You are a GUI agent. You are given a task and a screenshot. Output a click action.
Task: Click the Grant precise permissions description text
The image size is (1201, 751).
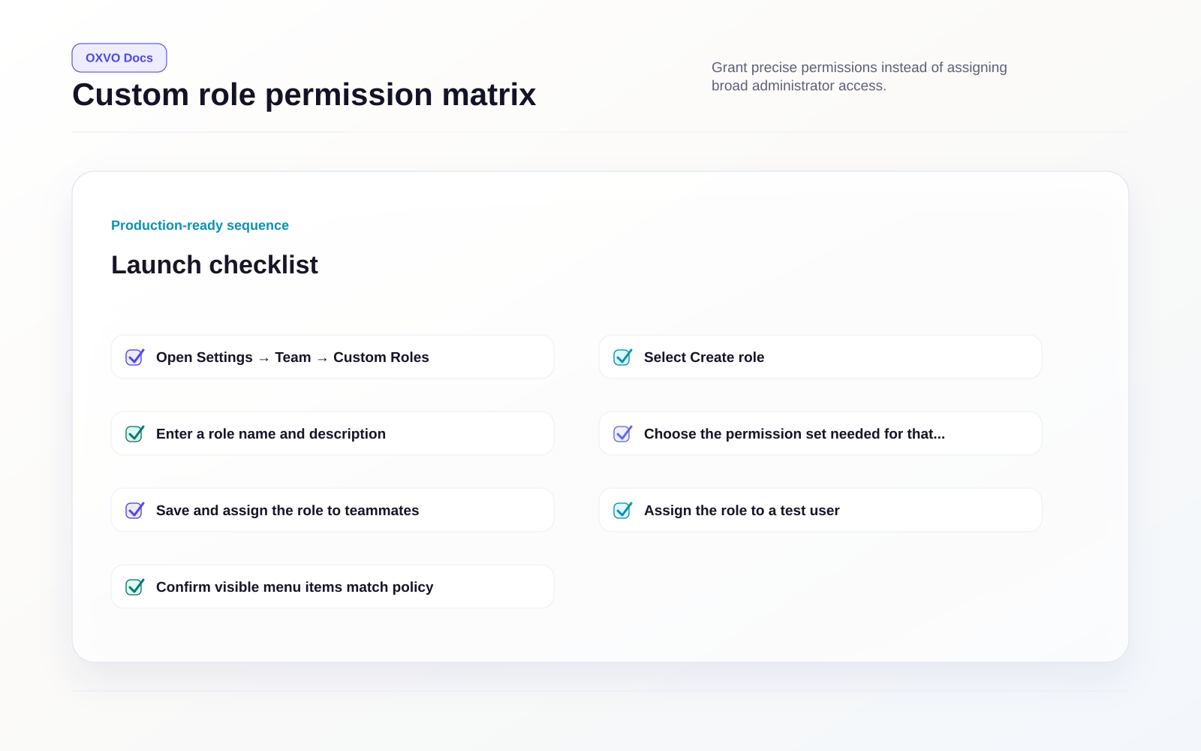coord(859,77)
